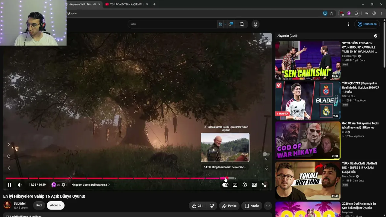Click the Enis Kirazoglu channel name
The width and height of the screenshot is (386, 217).
(x=350, y=56)
